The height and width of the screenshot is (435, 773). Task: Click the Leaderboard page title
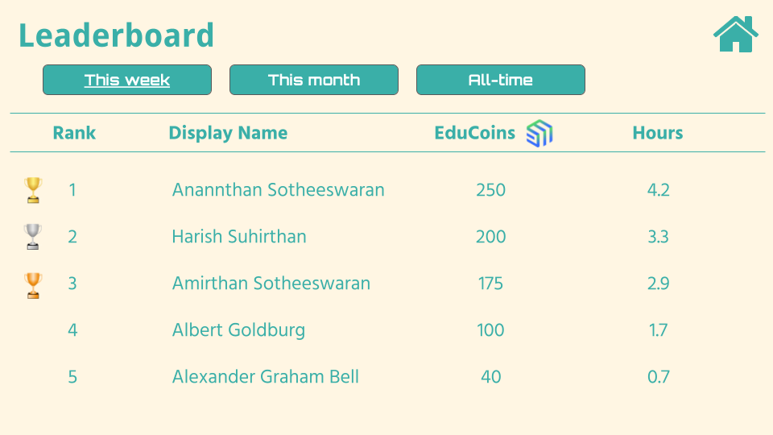click(x=117, y=36)
